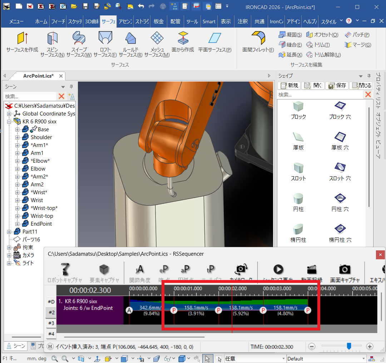The width and height of the screenshot is (386, 363).
Task: Collapse KR 6 R900 sixx tree node
Action: (9, 122)
